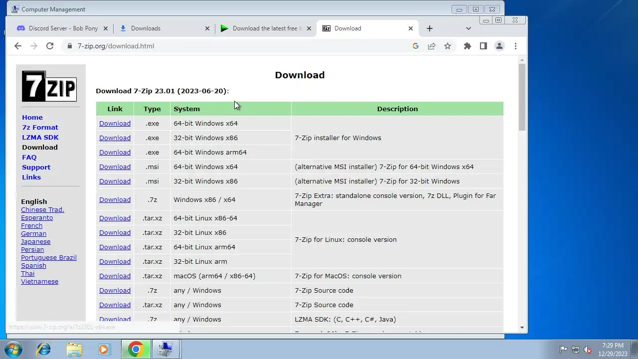The height and width of the screenshot is (359, 638).
Task: Go to Home in 7-Zip sidebar
Action: click(32, 117)
